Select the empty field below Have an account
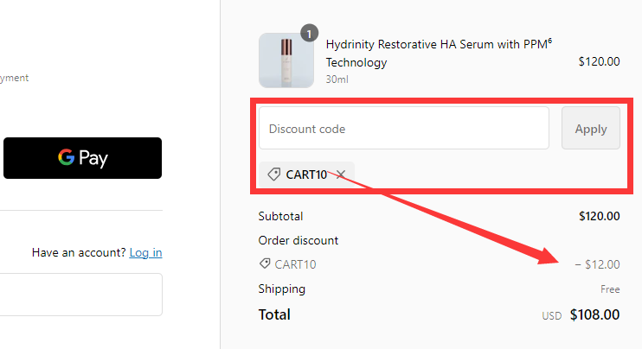The width and height of the screenshot is (642, 349). [x=80, y=295]
